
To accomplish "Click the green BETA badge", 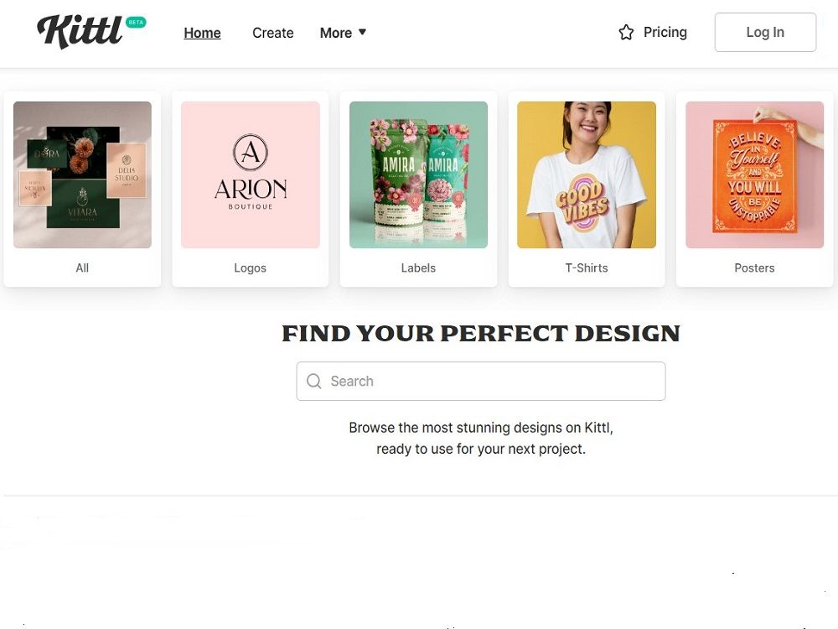I will 136,23.
